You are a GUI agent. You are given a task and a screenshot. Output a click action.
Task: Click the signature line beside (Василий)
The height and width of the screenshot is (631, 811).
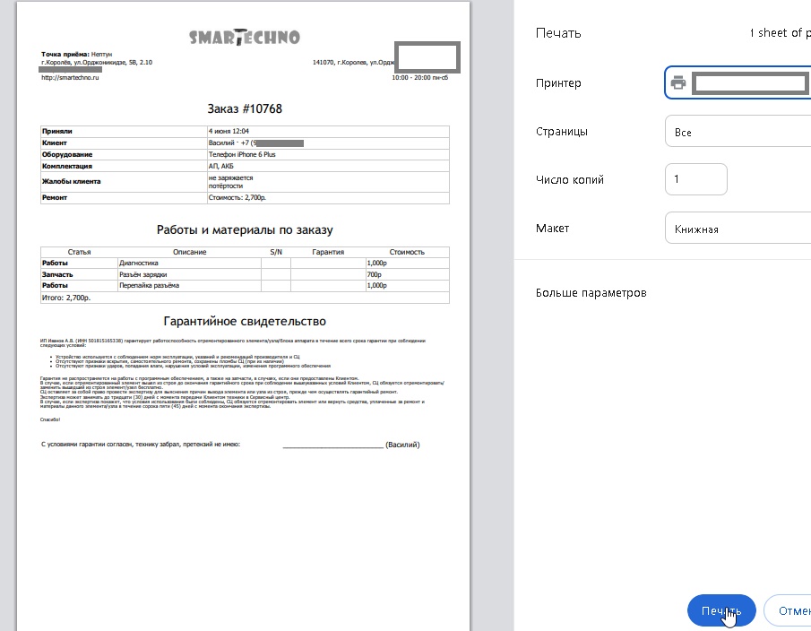coord(332,445)
